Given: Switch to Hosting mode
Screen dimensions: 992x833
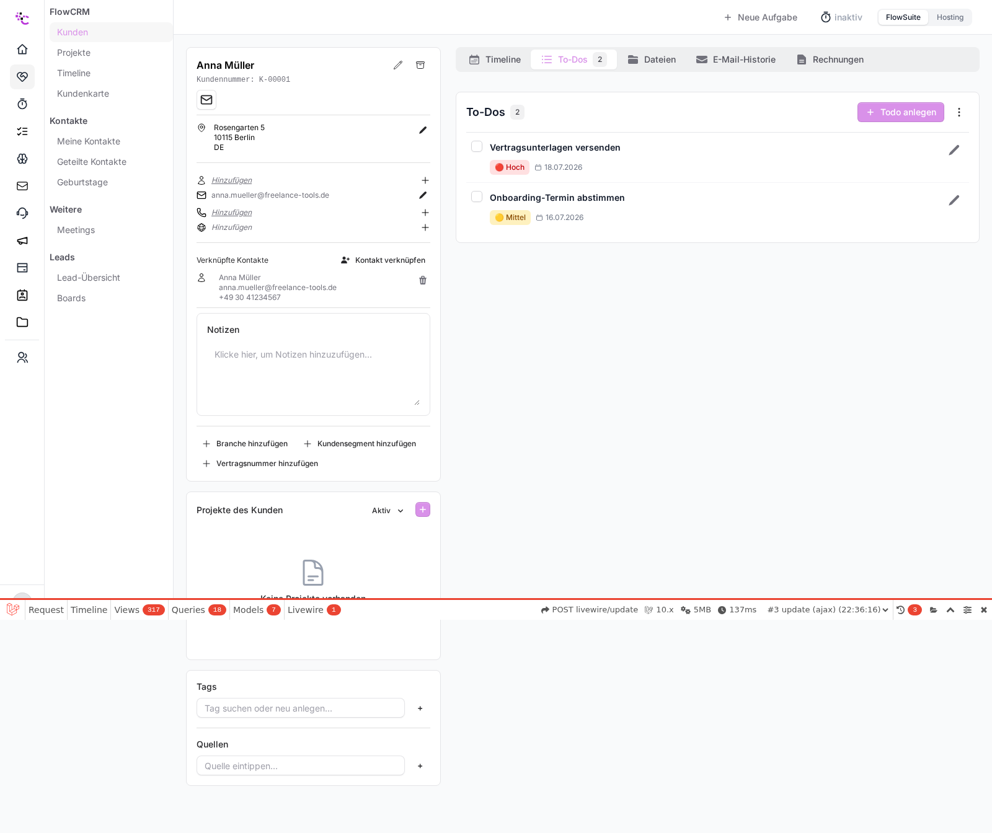Looking at the screenshot, I should [x=950, y=17].
